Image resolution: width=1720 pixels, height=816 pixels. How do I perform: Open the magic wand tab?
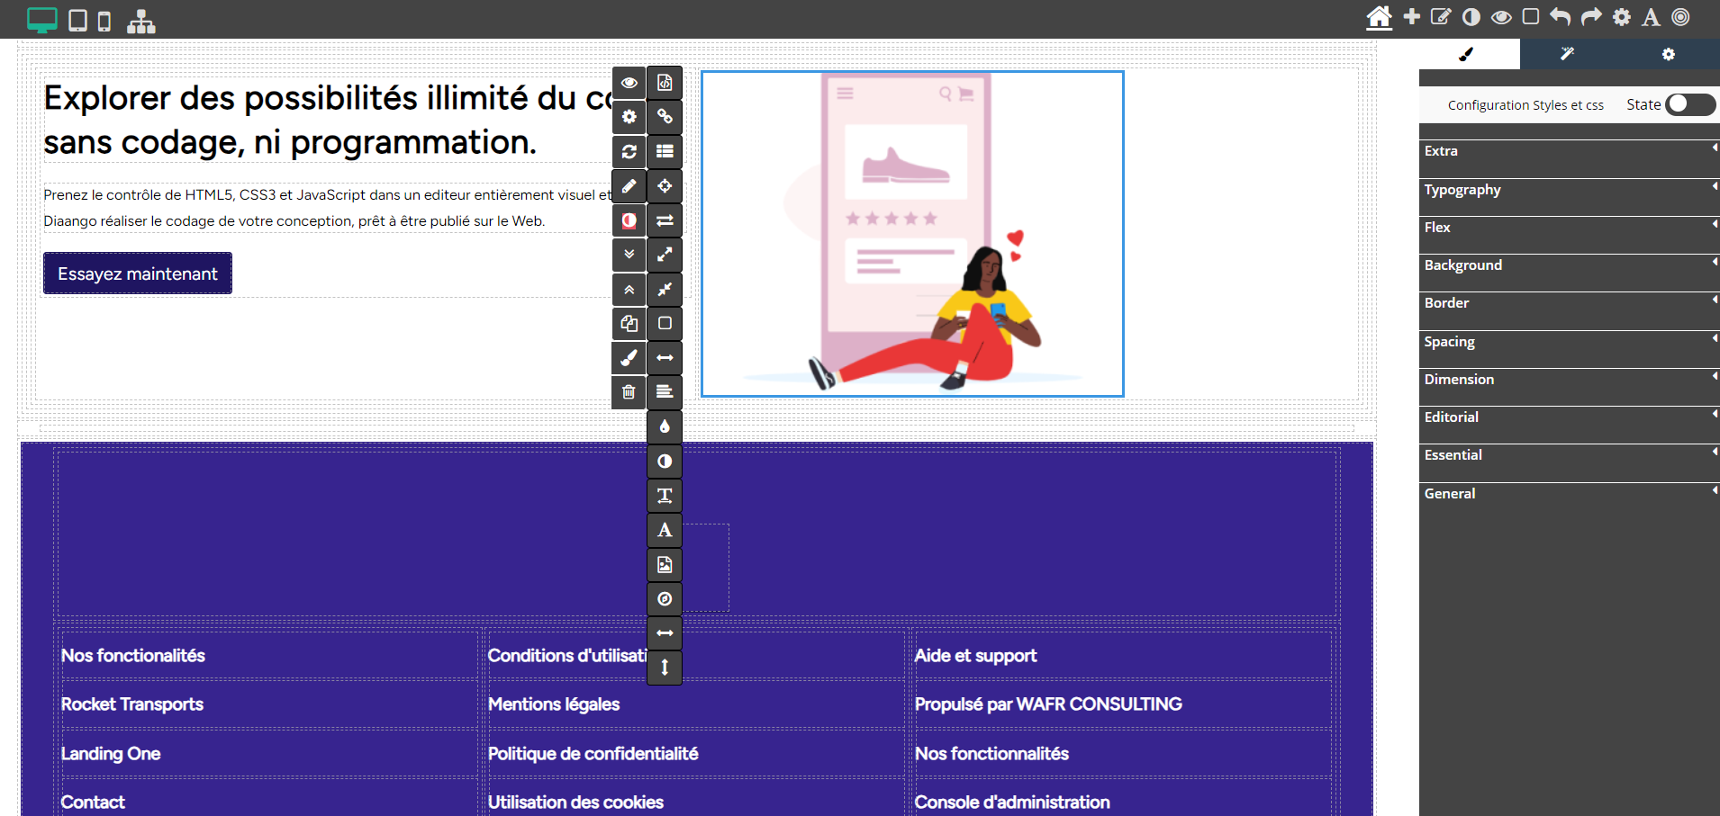1567,54
